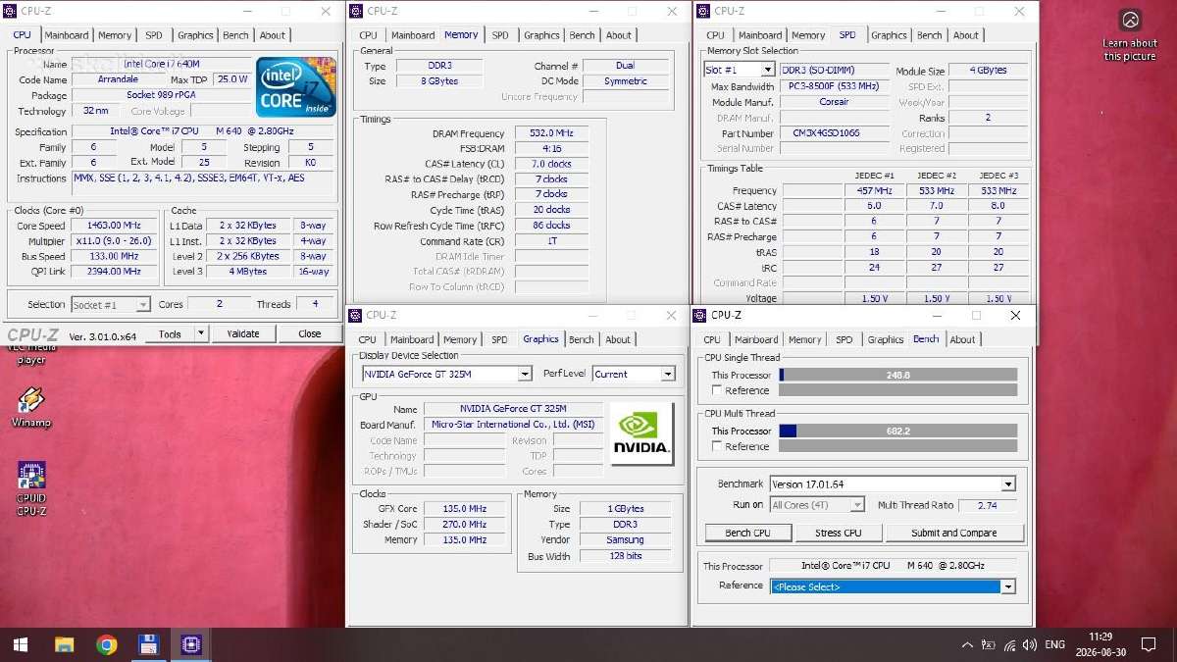Open the Tools dropdown arrow
The width and height of the screenshot is (1177, 662).
200,333
